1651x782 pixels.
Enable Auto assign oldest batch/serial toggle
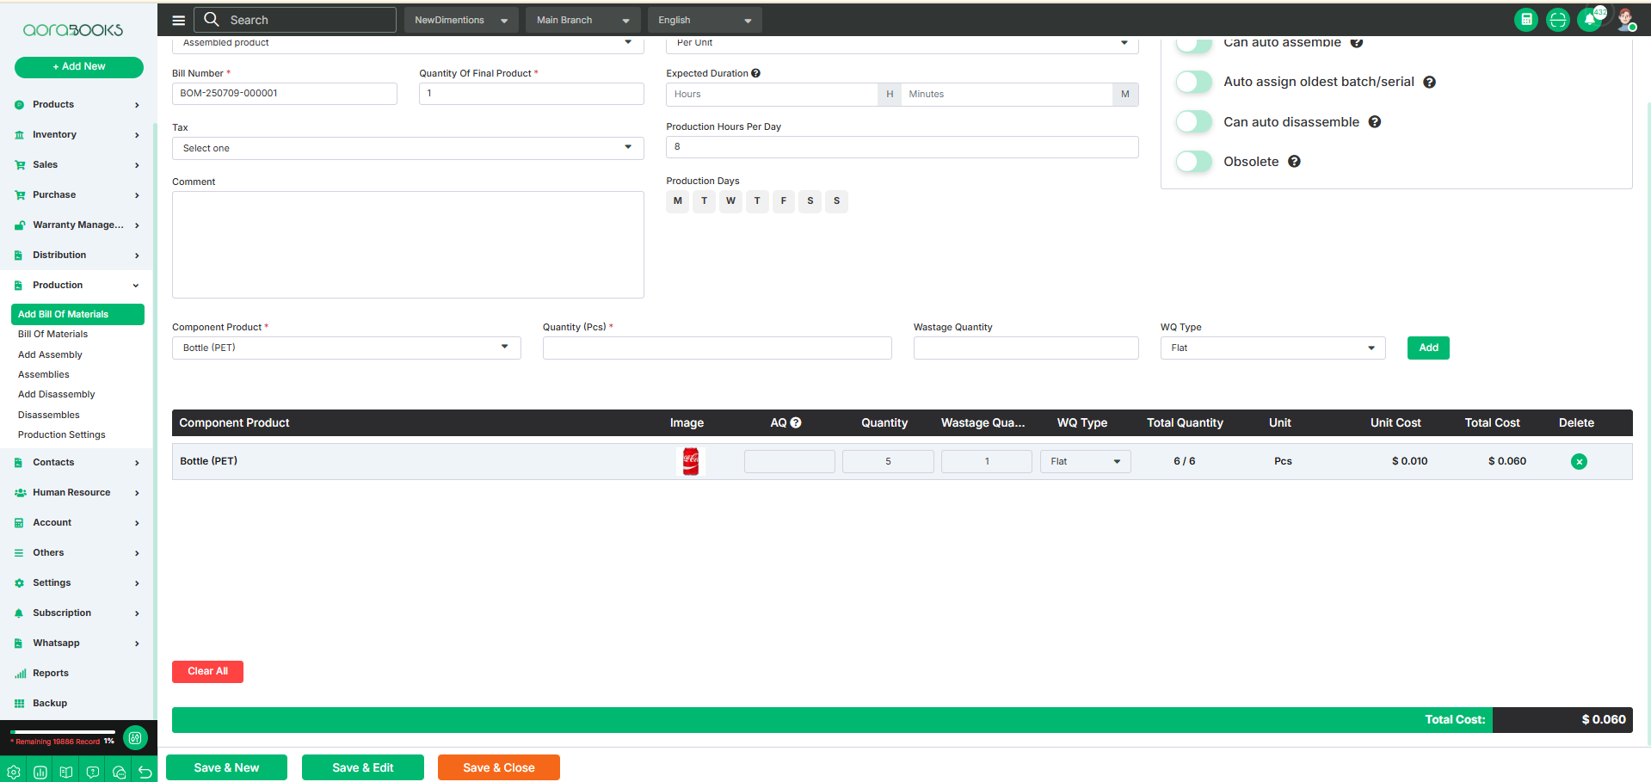1194,82
